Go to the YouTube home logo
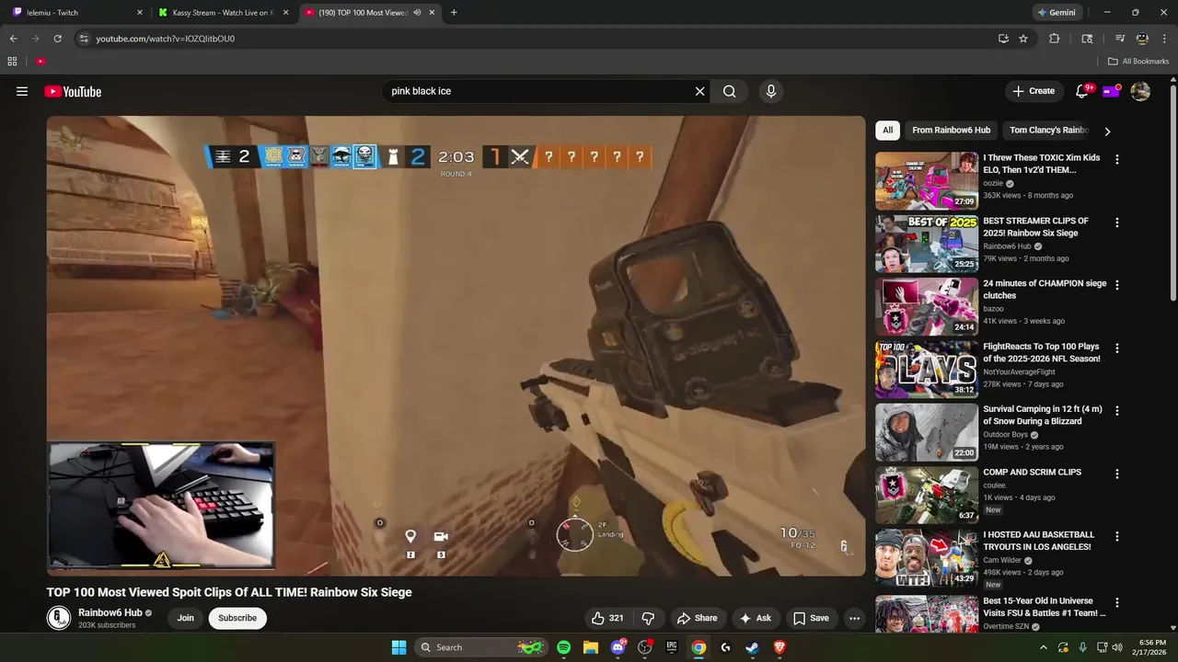Image resolution: width=1178 pixels, height=662 pixels. tap(73, 91)
